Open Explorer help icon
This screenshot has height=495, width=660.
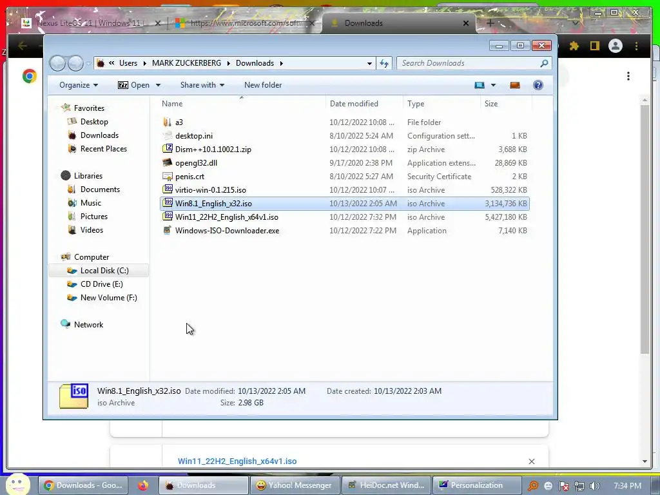click(538, 85)
